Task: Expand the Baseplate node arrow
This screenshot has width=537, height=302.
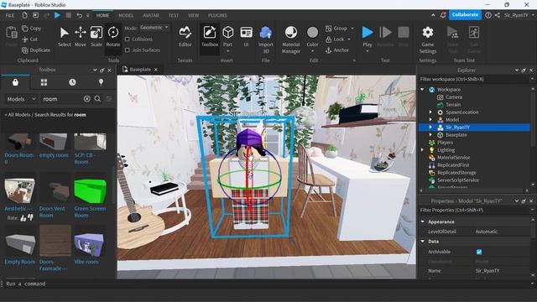Action: pyautogui.click(x=430, y=134)
